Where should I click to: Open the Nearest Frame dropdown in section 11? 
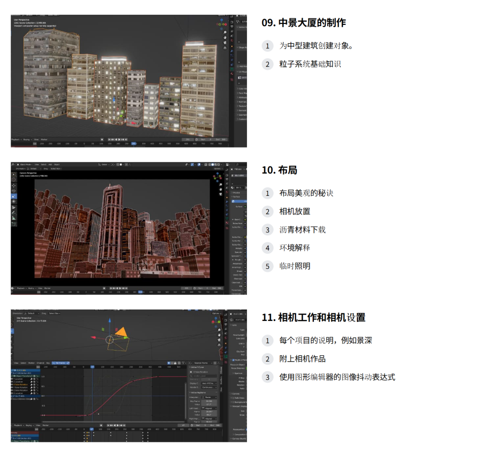tap(203, 363)
